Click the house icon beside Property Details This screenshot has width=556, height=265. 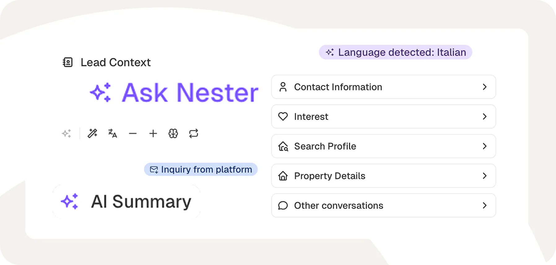coord(283,176)
